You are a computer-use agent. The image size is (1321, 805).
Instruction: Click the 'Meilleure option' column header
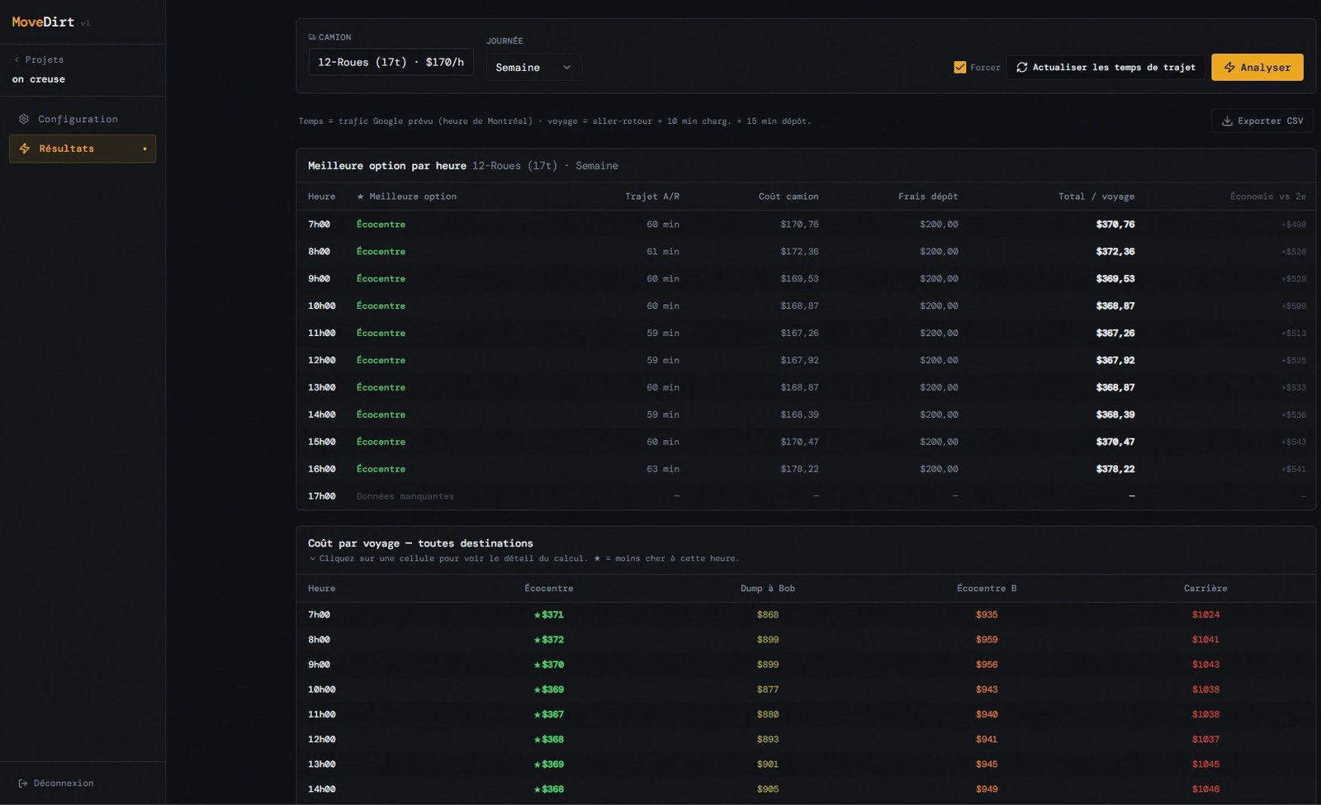click(x=406, y=197)
